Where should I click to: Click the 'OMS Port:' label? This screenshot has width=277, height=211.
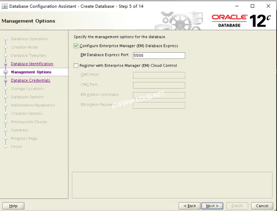pos(90,85)
